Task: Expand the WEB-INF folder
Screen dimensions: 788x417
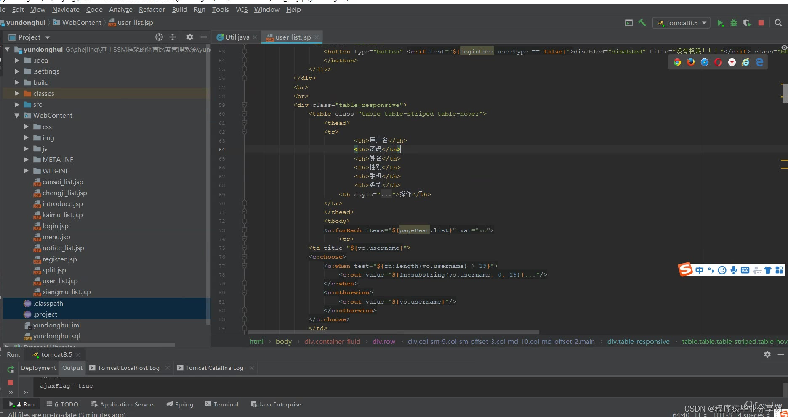Action: (x=26, y=171)
